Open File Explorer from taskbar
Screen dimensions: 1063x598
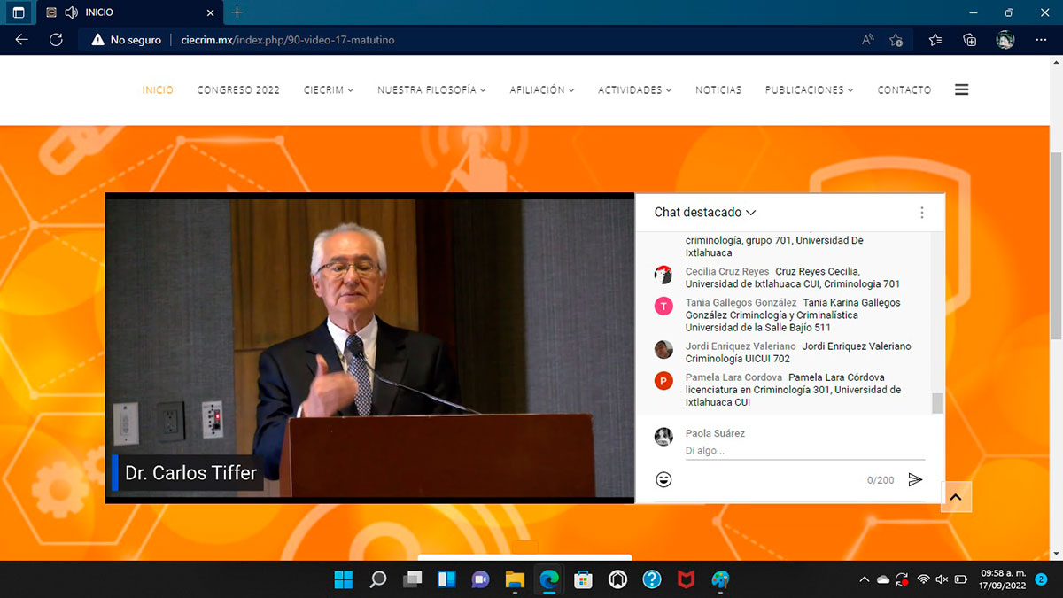(x=515, y=580)
